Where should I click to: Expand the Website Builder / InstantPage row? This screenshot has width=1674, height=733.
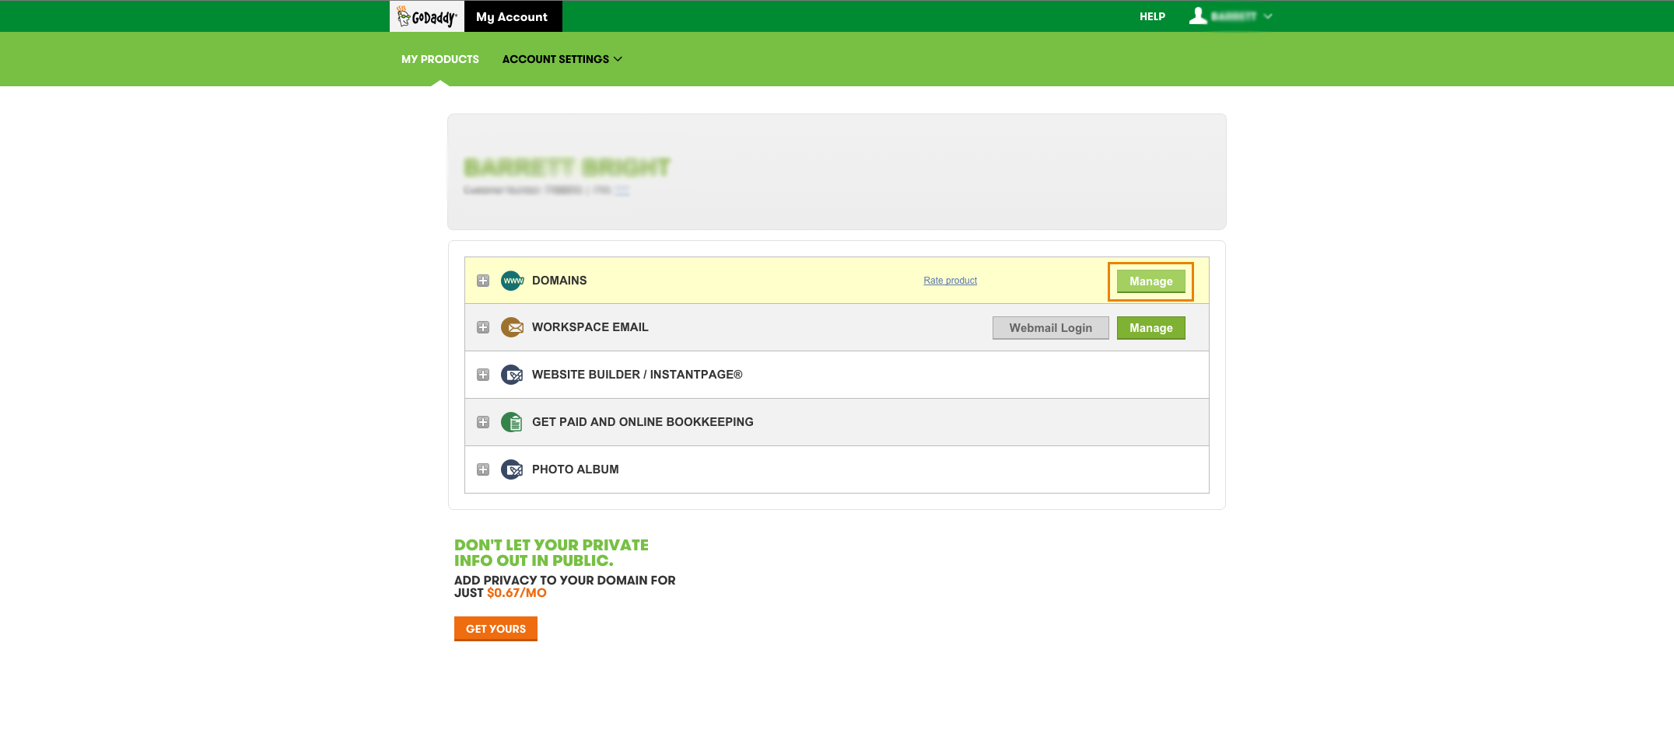click(x=483, y=375)
